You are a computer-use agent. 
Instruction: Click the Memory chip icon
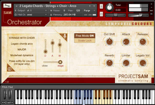tap(51, 15)
